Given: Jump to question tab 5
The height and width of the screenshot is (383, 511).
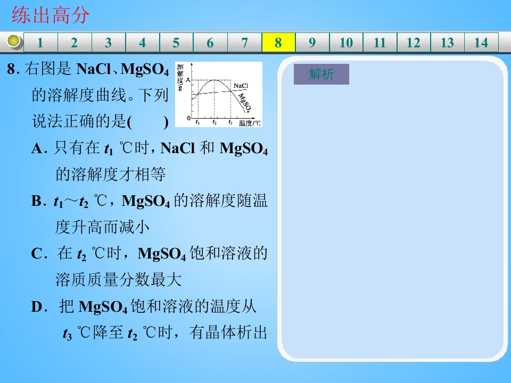Looking at the screenshot, I should tap(176, 43).
